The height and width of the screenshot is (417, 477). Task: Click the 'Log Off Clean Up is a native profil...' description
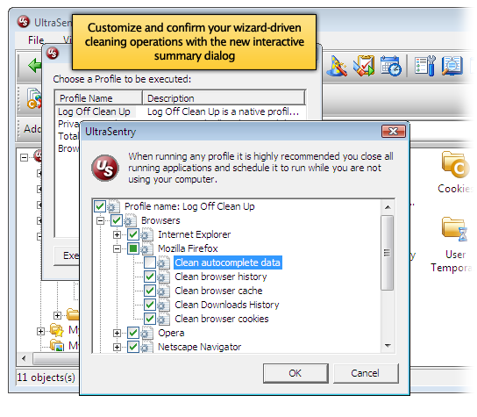pyautogui.click(x=223, y=111)
